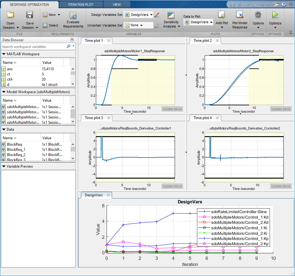Click the Plot Model Response icon
The width and height of the screenshot is (295, 276).
(240, 15)
